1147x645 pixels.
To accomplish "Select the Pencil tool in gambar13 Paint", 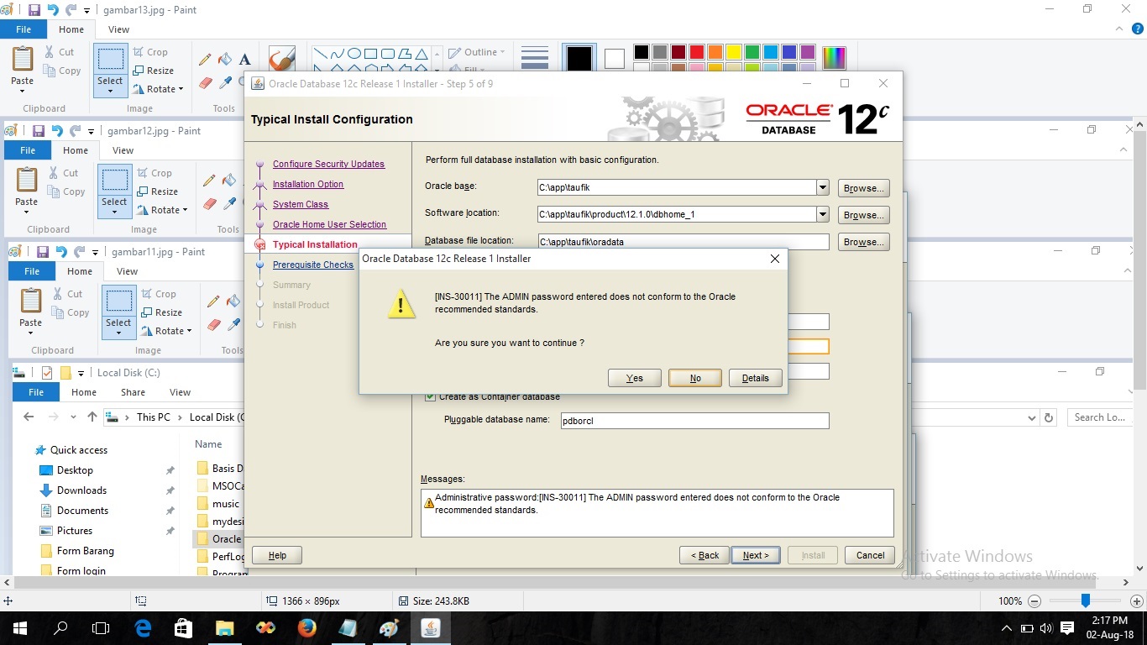I will click(x=205, y=60).
